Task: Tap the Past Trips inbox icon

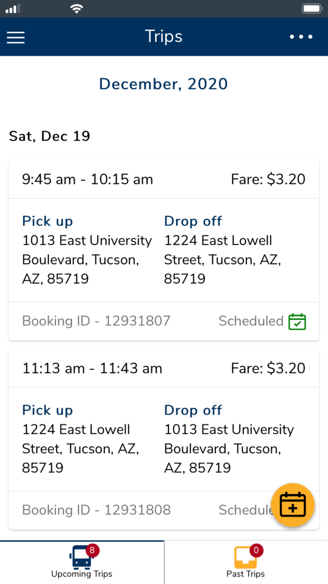Action: coord(246,557)
